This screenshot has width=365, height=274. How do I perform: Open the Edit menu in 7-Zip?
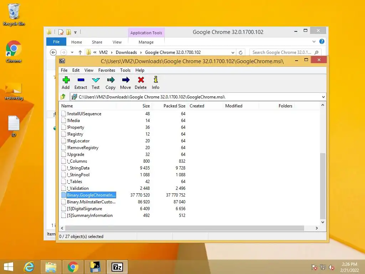[76, 70]
